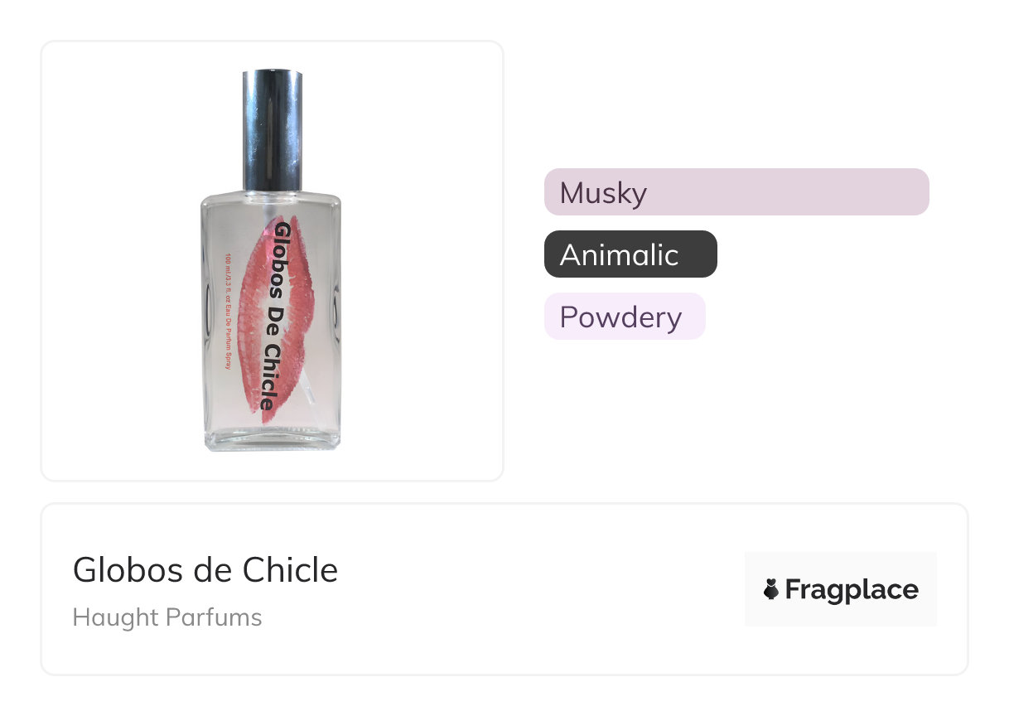Click the word 'Powdery' inside its lilac bar
The width and height of the screenshot is (1009, 716).
[620, 317]
